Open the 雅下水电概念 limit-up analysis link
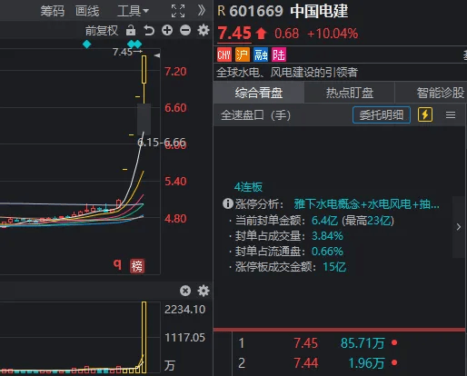 [366, 204]
